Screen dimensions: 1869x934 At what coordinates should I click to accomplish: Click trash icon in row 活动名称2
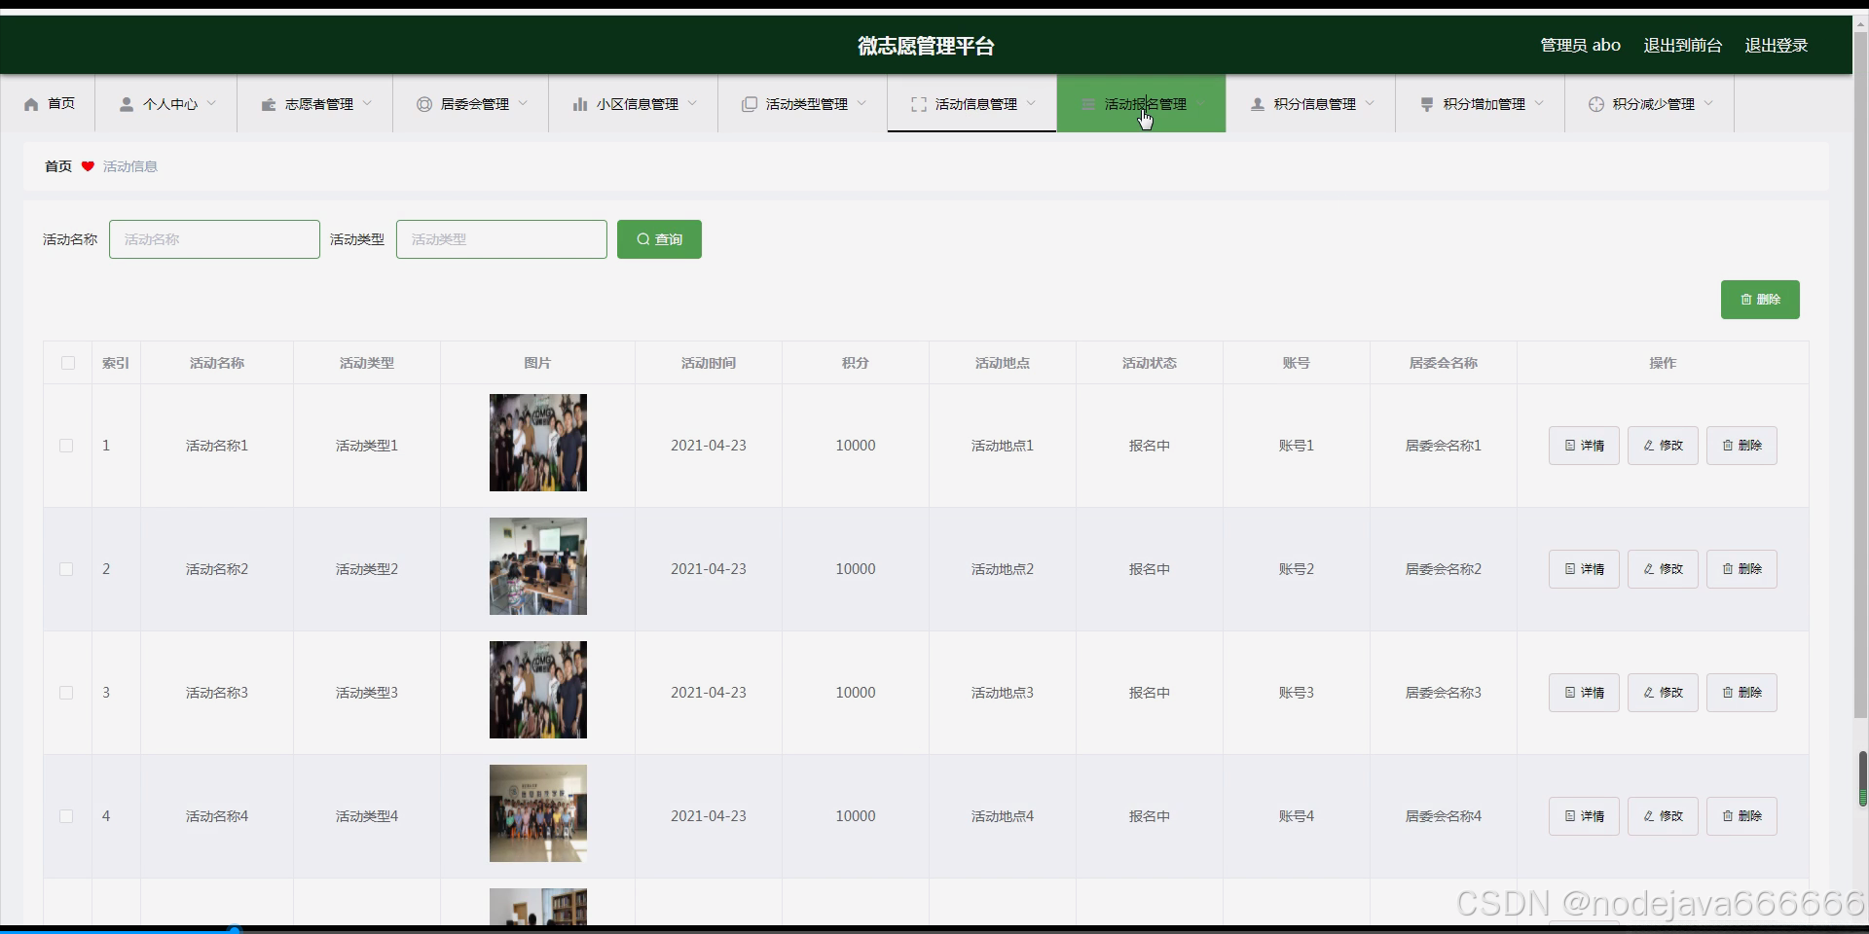(x=1728, y=569)
